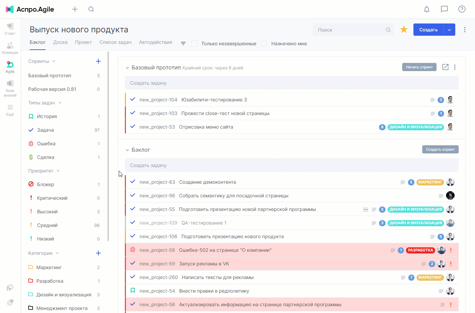Click the Начать спринт button

coord(419,67)
